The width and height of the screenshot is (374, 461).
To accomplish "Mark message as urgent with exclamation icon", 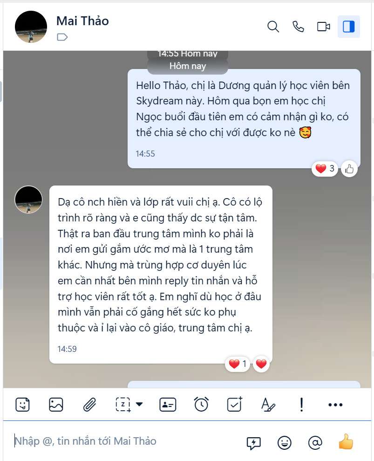I will tap(301, 405).
